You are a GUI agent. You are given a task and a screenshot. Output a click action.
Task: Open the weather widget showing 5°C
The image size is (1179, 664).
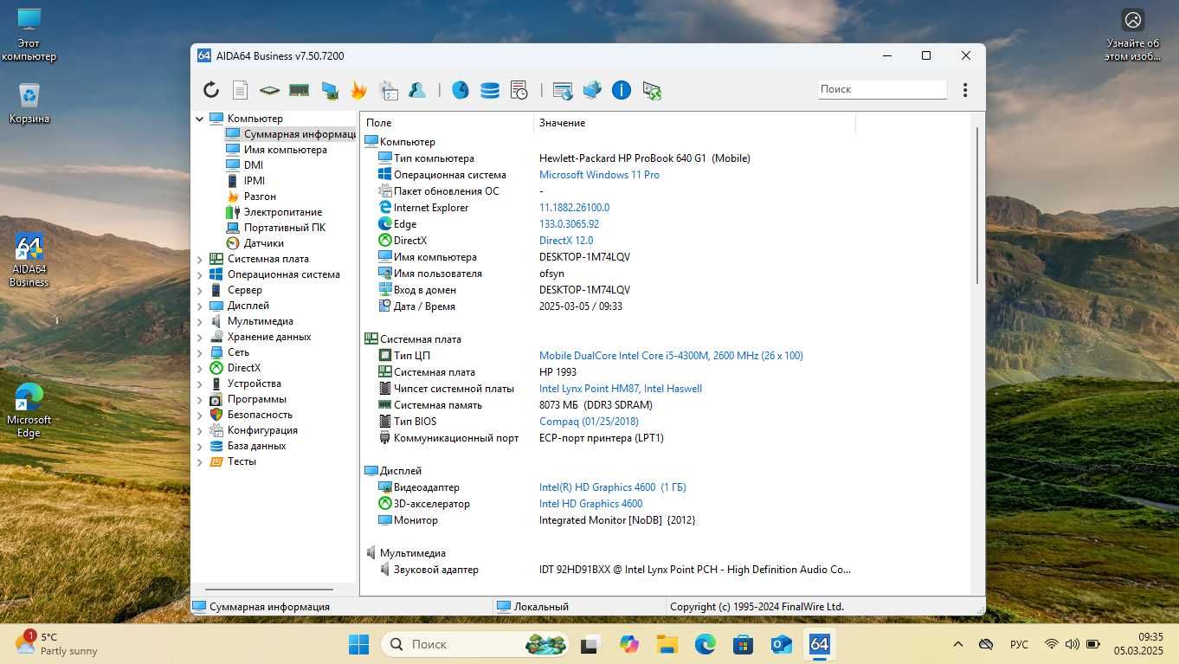(x=56, y=644)
